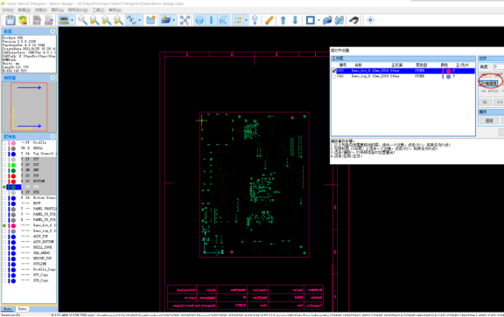Screen dimensions: 504x317
Task: Click the blue up arrow icon
Action: pos(283,20)
